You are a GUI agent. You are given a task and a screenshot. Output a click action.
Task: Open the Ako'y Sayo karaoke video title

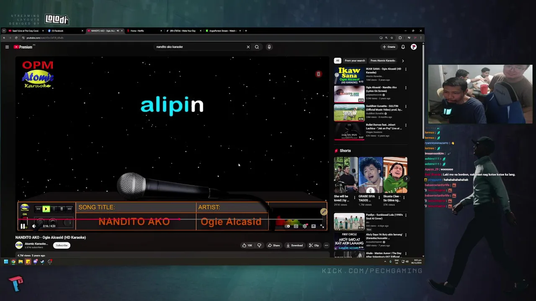pos(384,236)
